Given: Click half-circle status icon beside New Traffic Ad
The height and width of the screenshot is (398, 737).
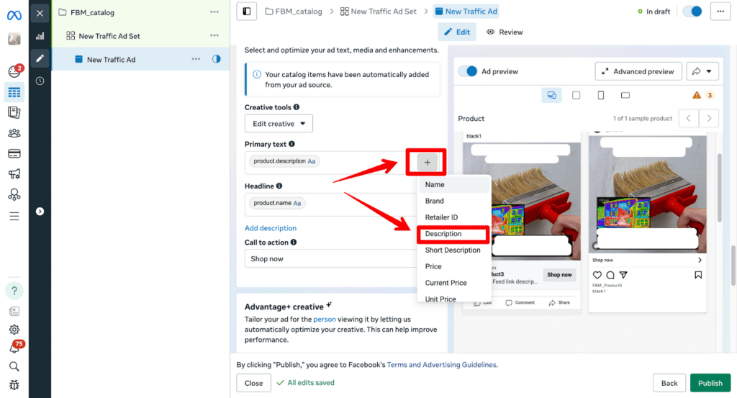Looking at the screenshot, I should pos(216,59).
